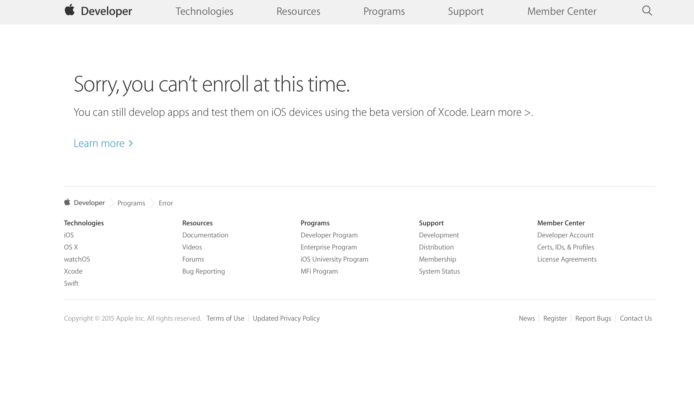Open the Resources footer heading
The width and height of the screenshot is (694, 400).
(x=197, y=223)
